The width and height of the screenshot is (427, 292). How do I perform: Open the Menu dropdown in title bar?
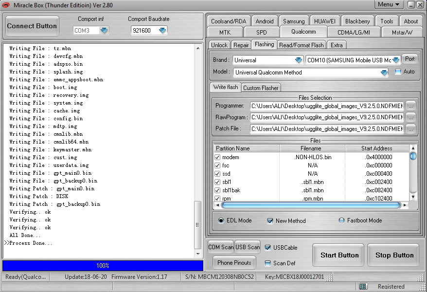click(x=389, y=4)
